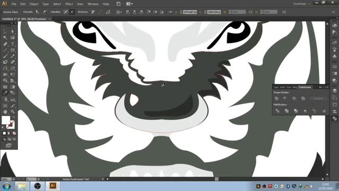Select the Line Segment tool
Image resolution: width=339 pixels, height=191 pixels.
pyautogui.click(x=5, y=50)
